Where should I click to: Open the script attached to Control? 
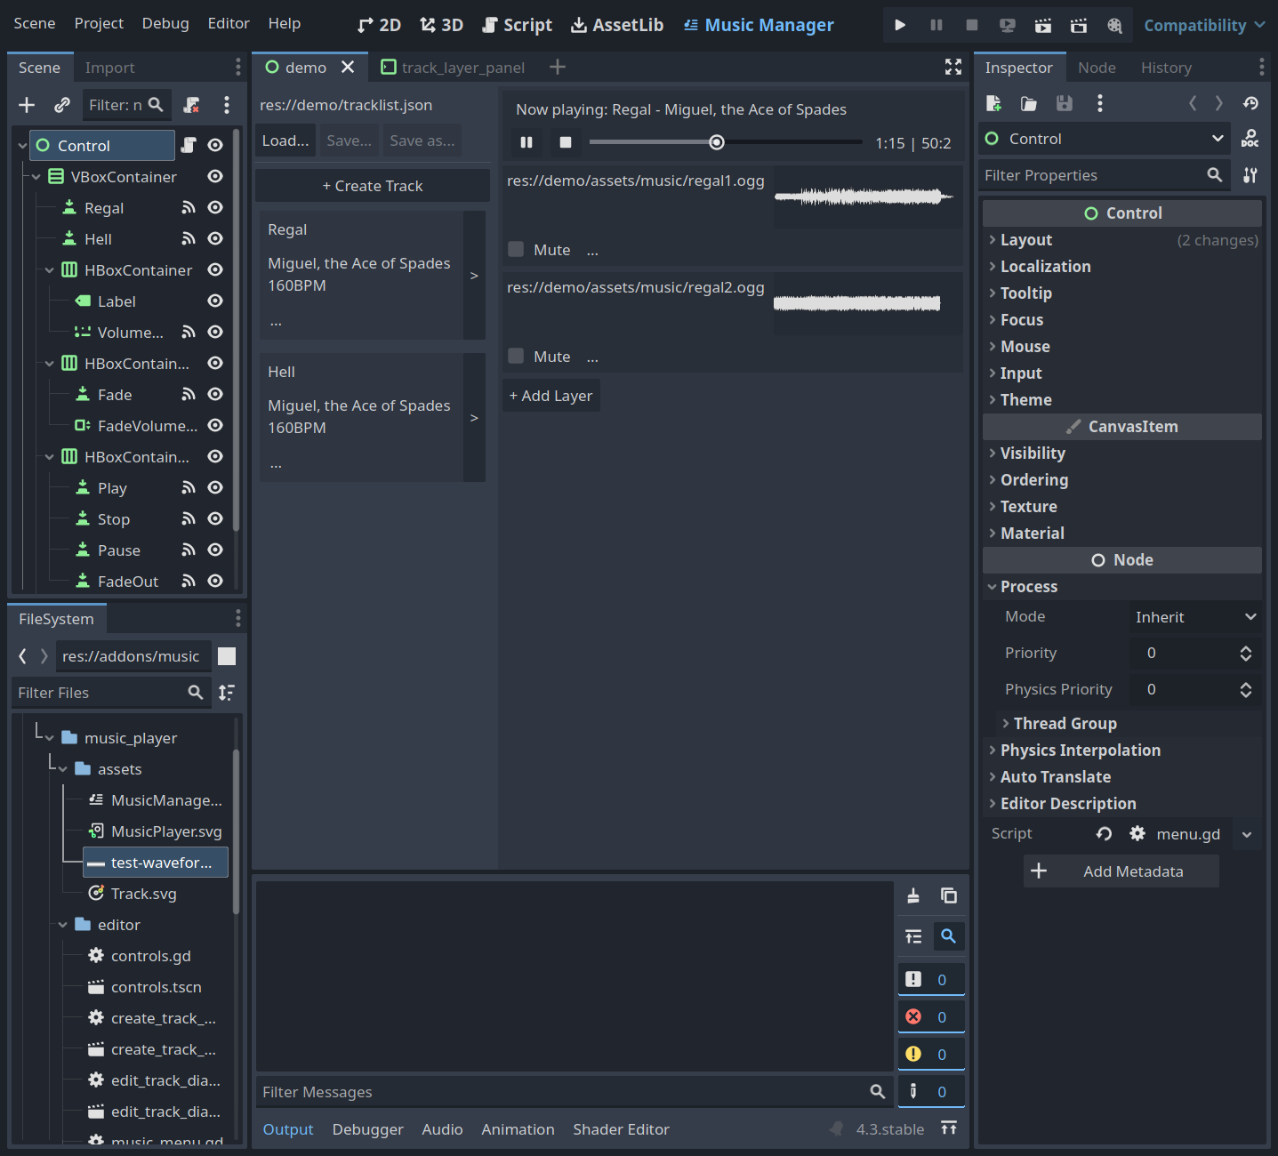tap(188, 145)
